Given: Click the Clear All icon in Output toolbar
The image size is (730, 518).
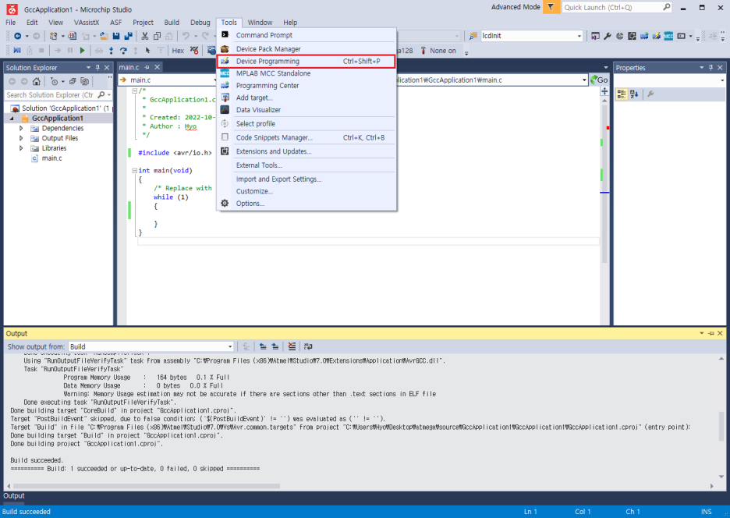Looking at the screenshot, I should coord(292,346).
